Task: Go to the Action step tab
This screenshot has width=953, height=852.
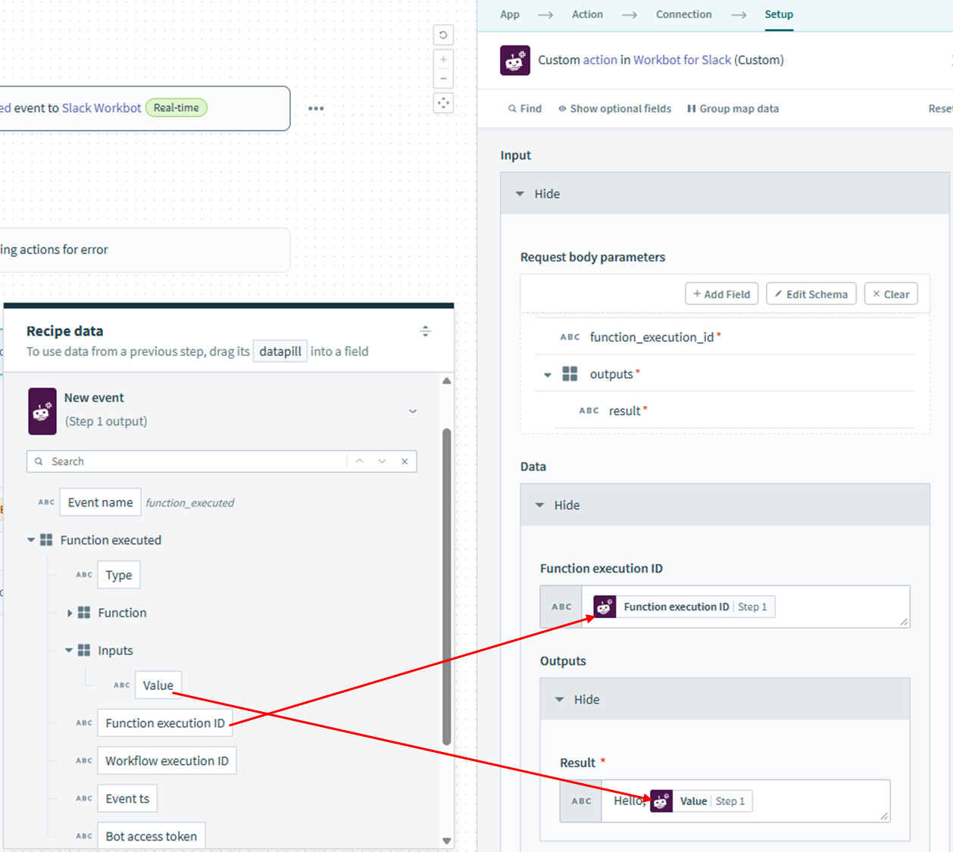Action: tap(587, 14)
